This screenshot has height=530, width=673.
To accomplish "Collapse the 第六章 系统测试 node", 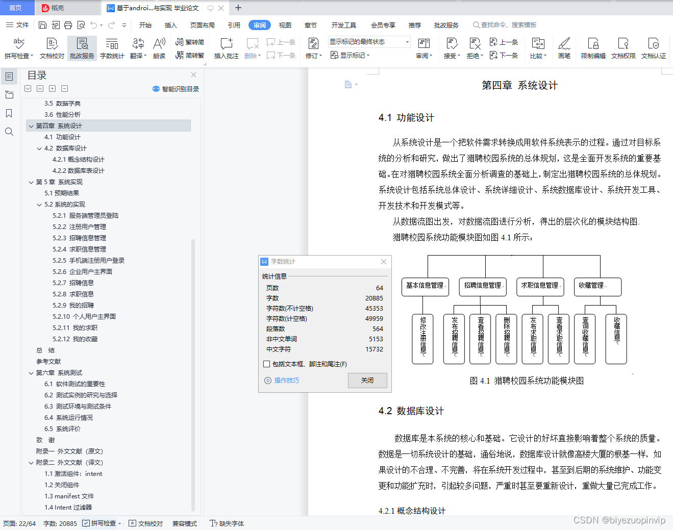I will click(x=31, y=373).
